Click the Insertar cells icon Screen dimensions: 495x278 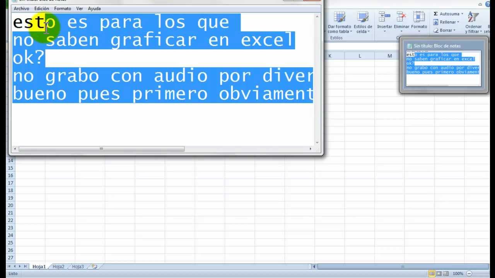(x=384, y=17)
